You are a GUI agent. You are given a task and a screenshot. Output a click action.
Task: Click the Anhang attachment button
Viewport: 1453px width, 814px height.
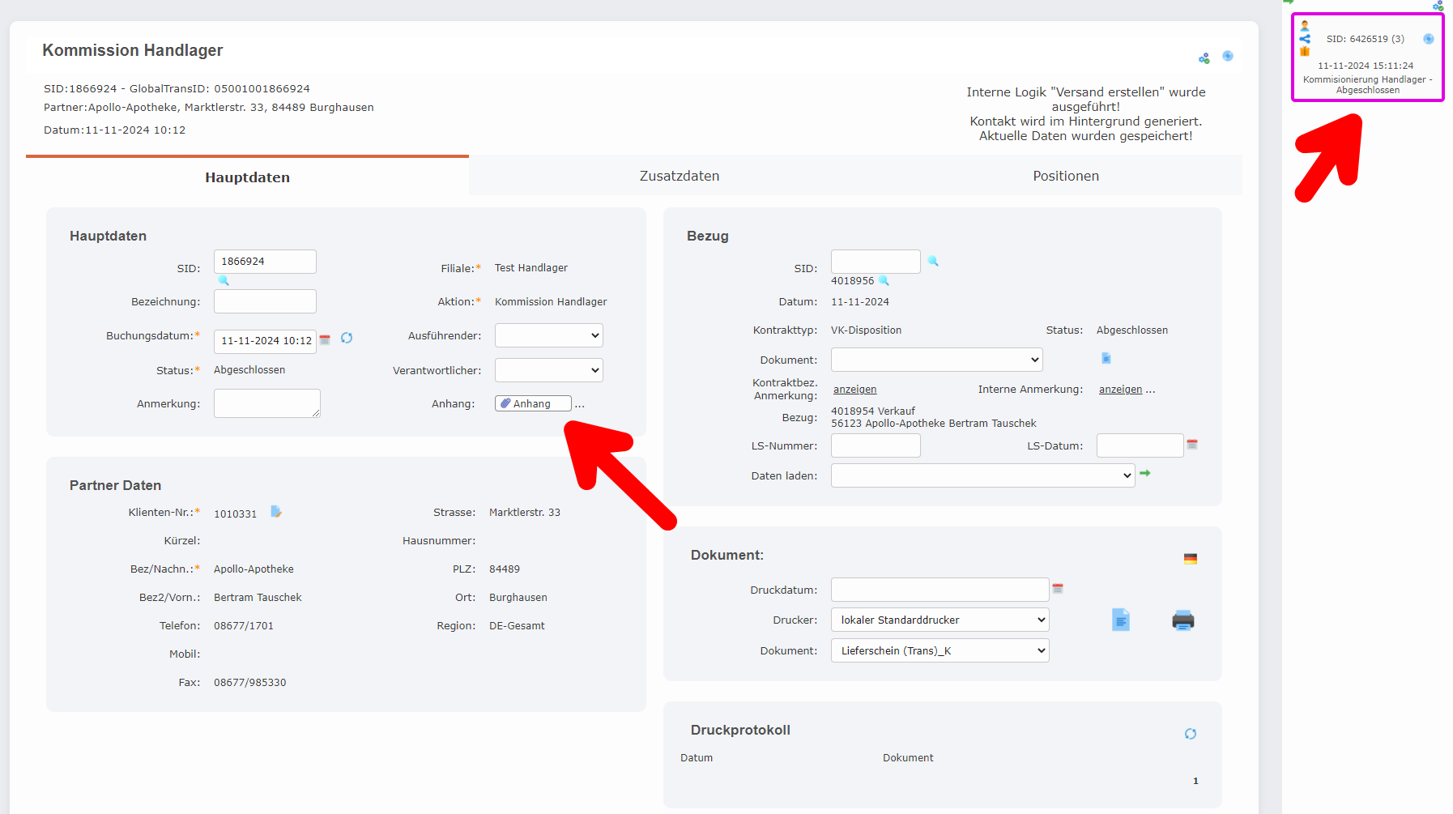(532, 403)
